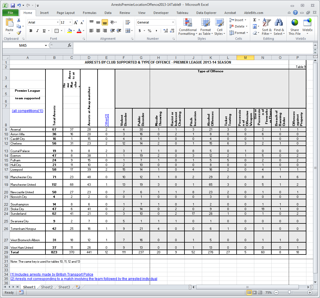Click Increase Indent icon
This screenshot has height=298, width=320.
(x=119, y=31)
